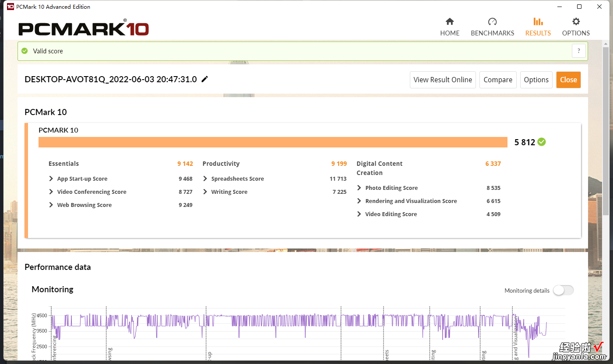Expand Rendering and Visualization Score
Image resolution: width=613 pixels, height=364 pixels.
pos(359,201)
